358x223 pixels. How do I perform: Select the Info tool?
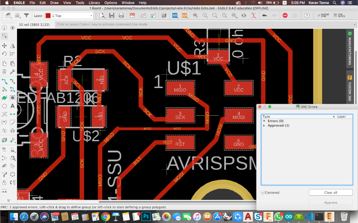pyautogui.click(x=4, y=28)
